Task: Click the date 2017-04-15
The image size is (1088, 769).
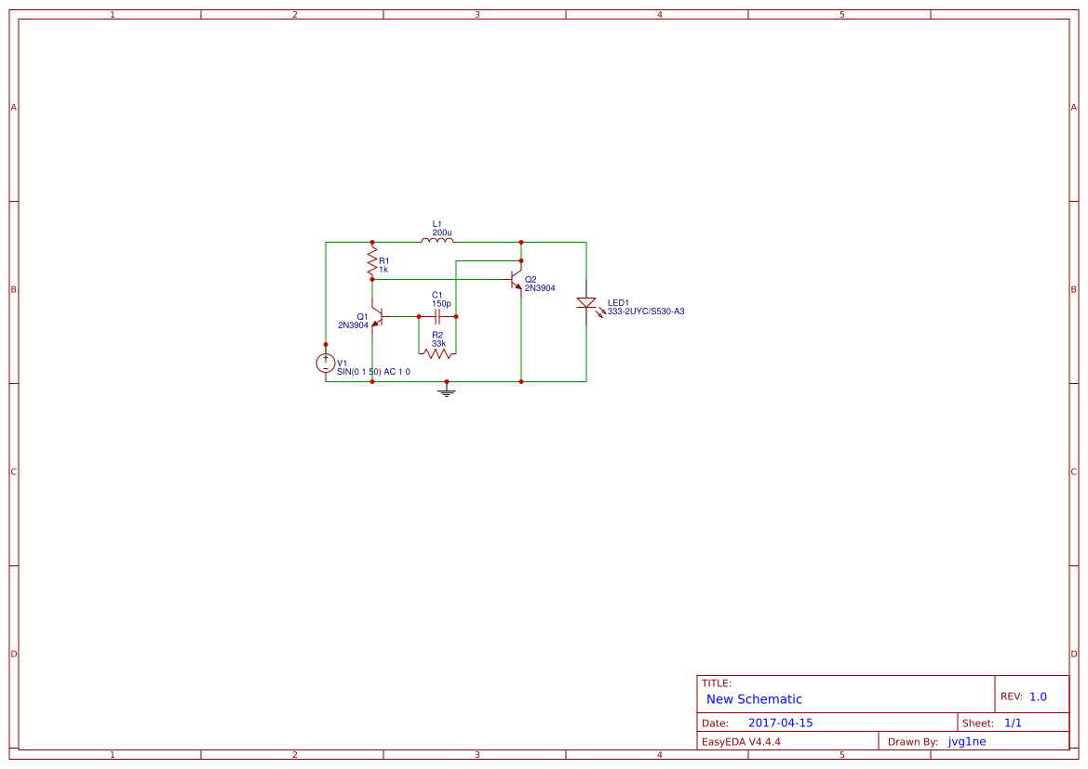Action: coord(780,723)
